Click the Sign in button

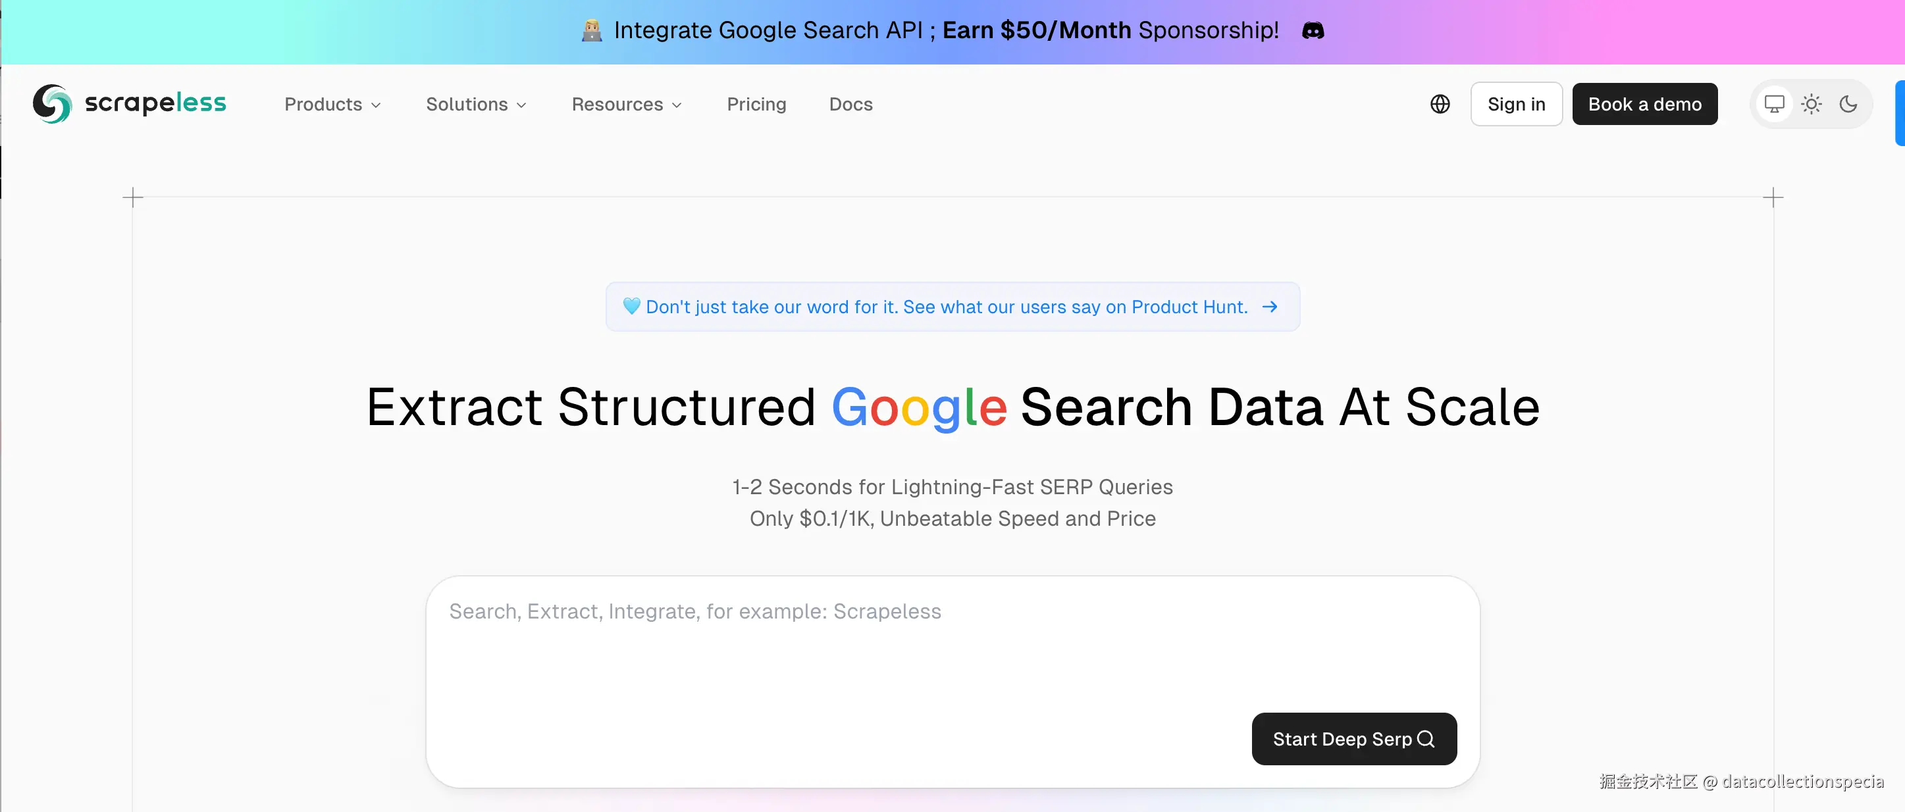point(1516,104)
